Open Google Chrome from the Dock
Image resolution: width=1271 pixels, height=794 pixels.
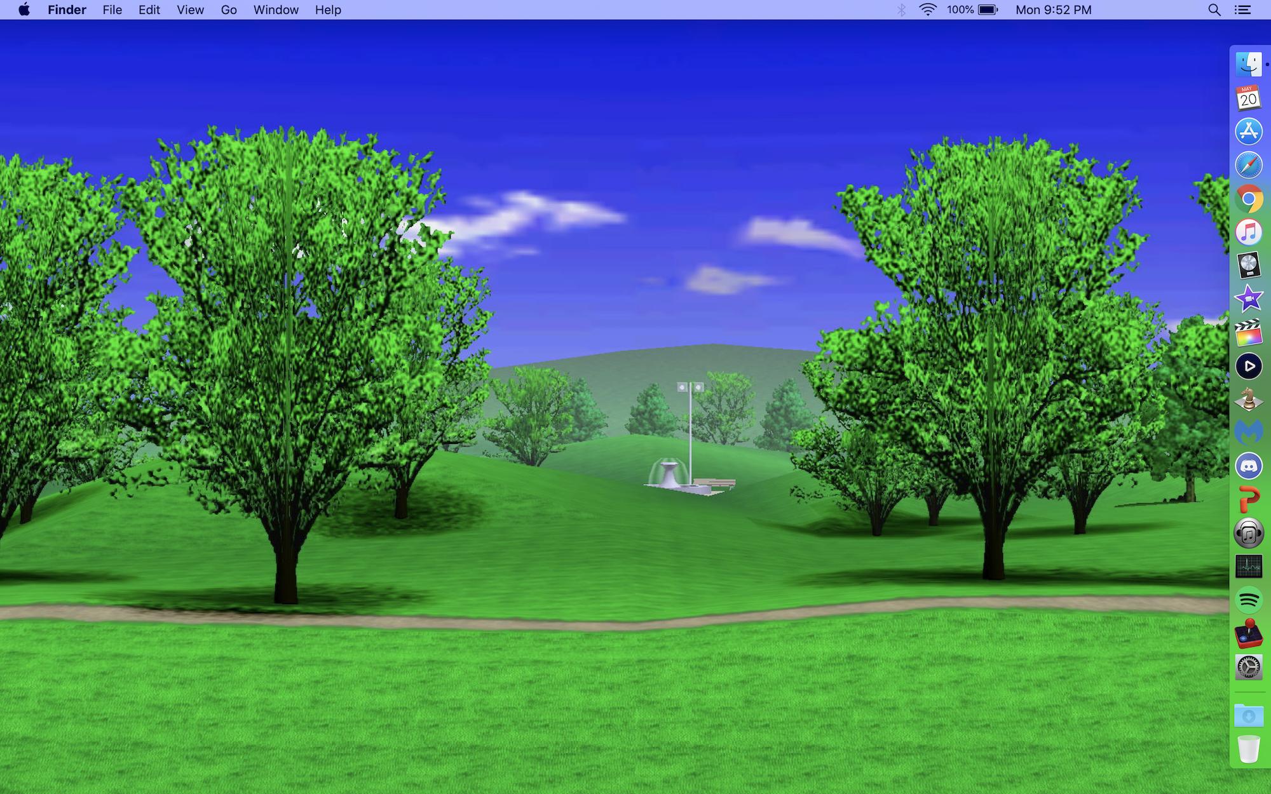coord(1248,199)
